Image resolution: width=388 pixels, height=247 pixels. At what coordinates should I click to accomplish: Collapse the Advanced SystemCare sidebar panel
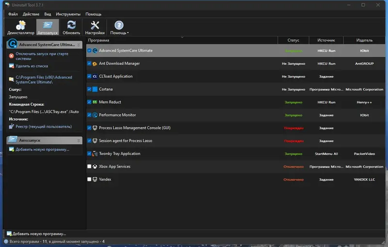click(x=79, y=45)
